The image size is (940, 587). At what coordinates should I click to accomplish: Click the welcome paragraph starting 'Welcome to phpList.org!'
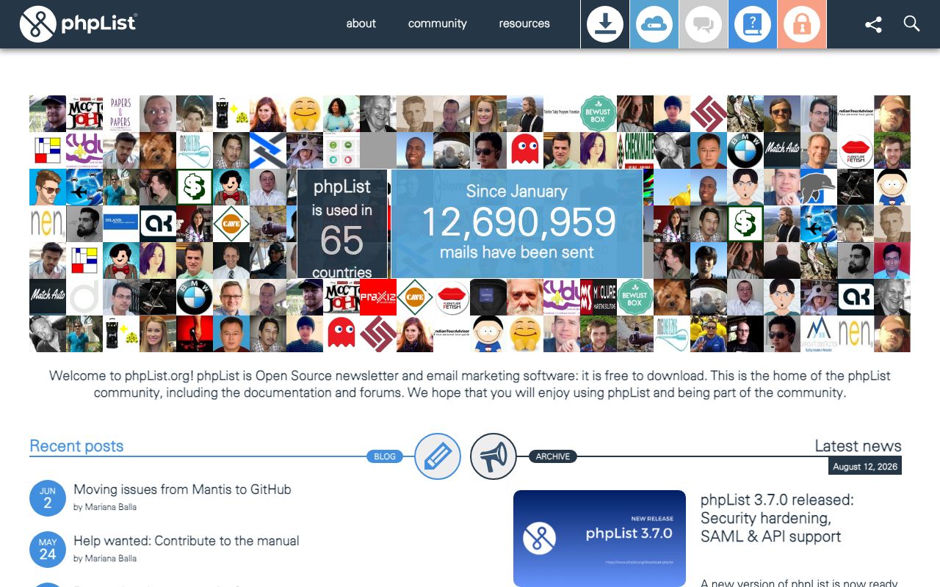[x=470, y=384]
